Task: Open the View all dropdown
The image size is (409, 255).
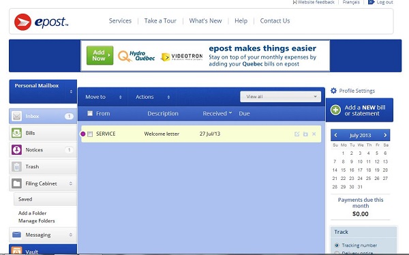Action: tap(280, 97)
